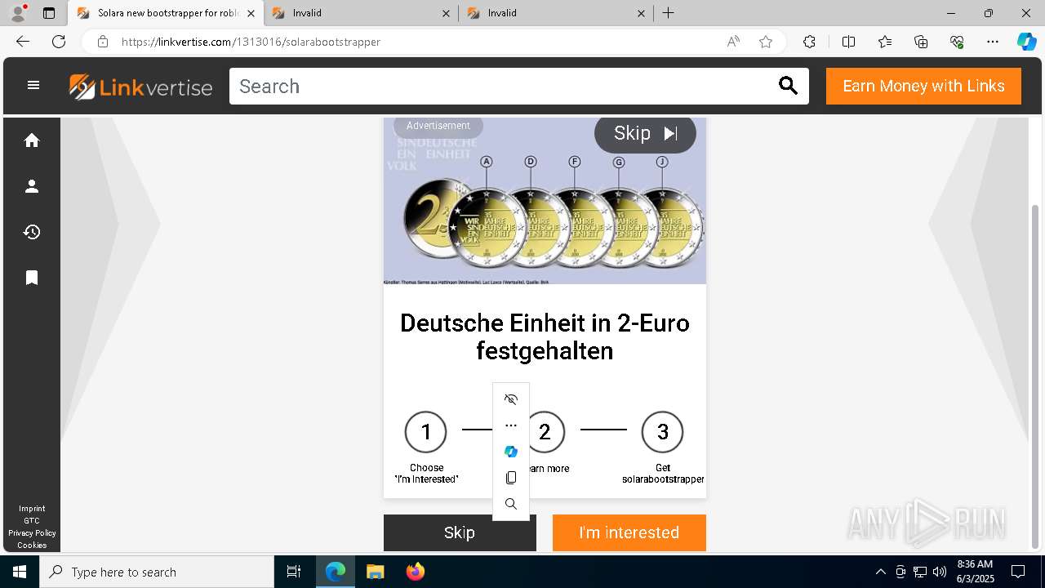Open a new browser tab
Screen dimensions: 1045x588
pos(668,13)
